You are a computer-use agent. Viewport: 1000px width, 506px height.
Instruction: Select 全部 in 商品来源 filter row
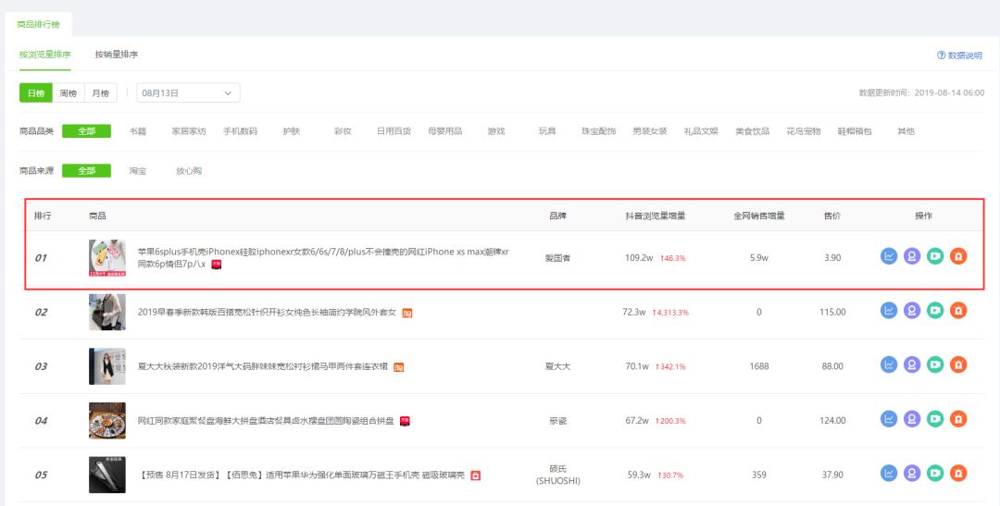(86, 171)
